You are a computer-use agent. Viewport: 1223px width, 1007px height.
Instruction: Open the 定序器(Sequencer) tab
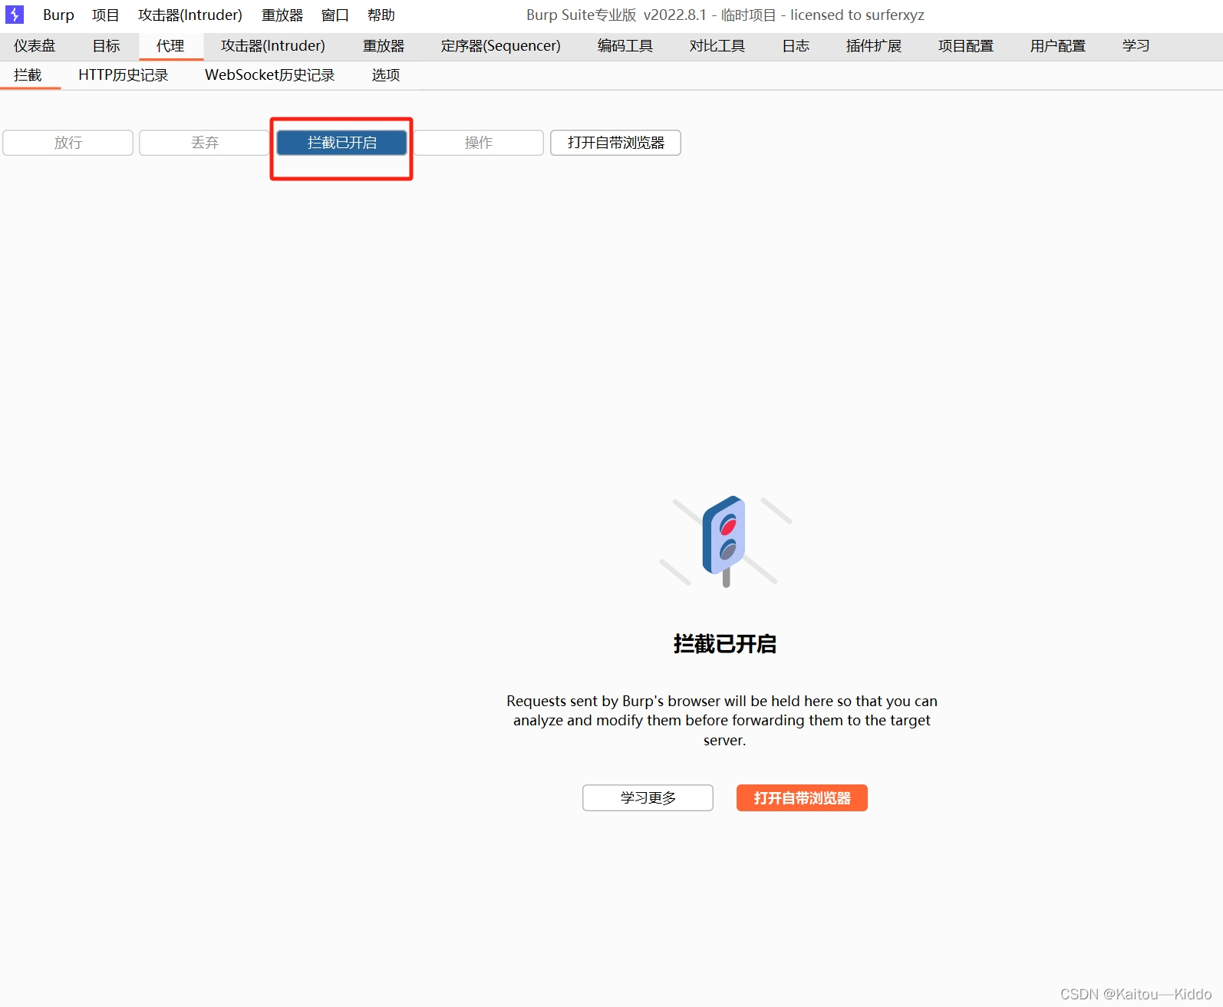click(x=501, y=46)
